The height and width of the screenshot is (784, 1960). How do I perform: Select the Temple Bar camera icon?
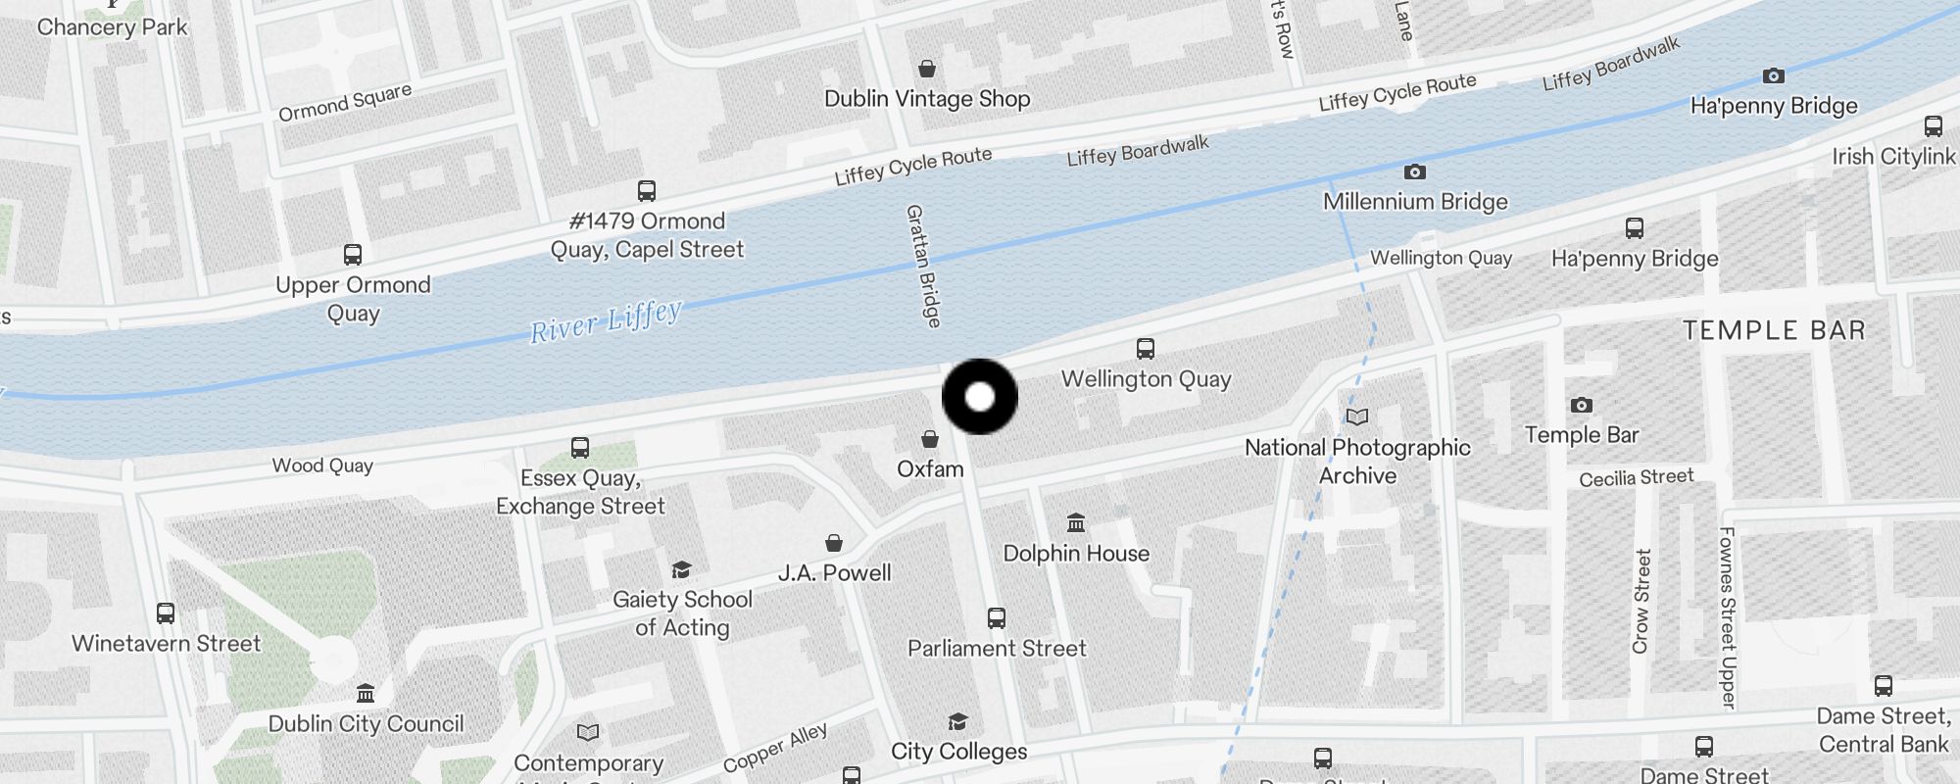[x=1582, y=405]
